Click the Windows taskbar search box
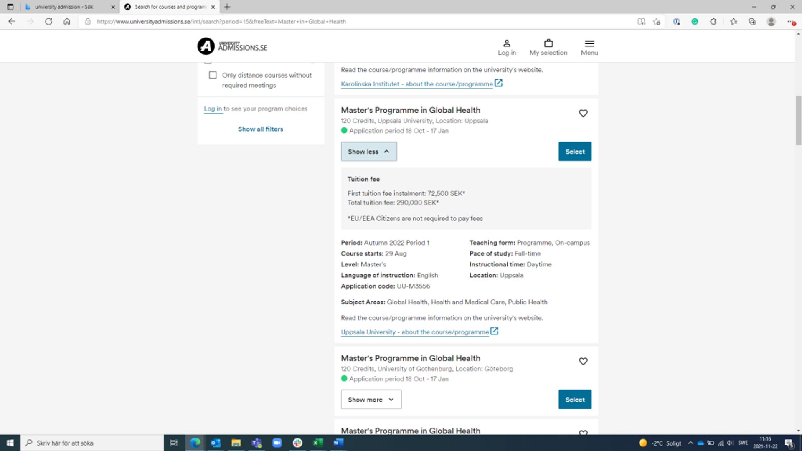 (92, 443)
